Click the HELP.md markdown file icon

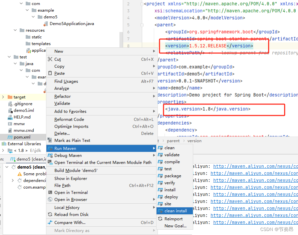tap(10, 117)
